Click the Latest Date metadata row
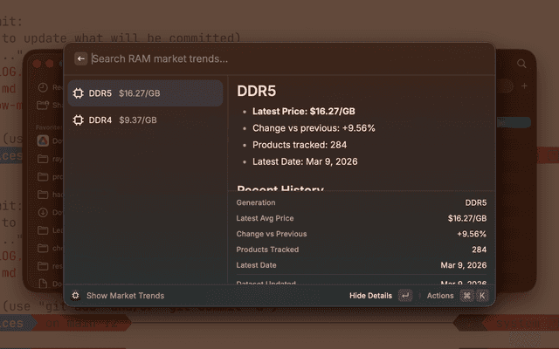Screen dimensions: 559x349 click(x=362, y=265)
